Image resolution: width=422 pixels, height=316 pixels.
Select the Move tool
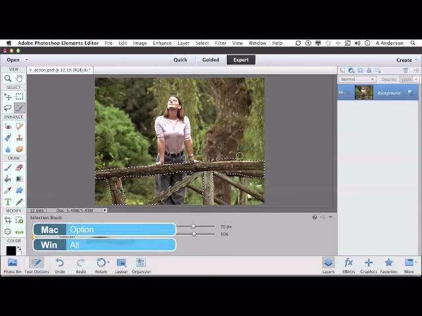pos(8,97)
